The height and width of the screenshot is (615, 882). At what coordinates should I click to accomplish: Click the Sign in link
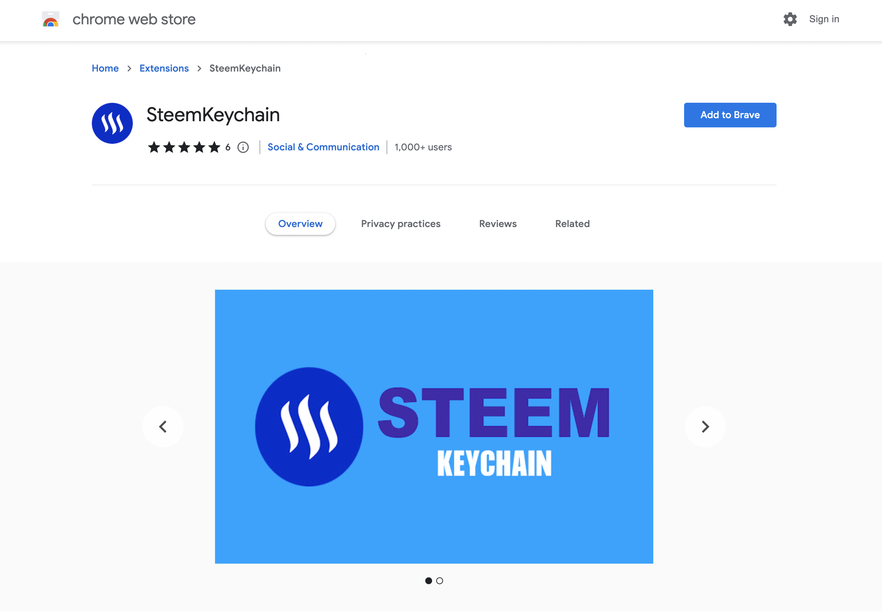(823, 19)
